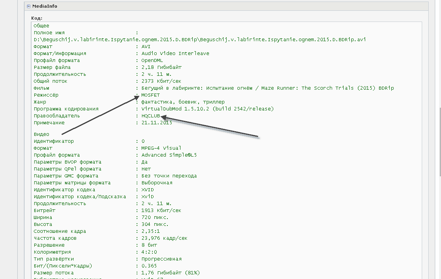Click the date 21.11.2015 note value
Viewport: 441px width, 279px height.
(x=157, y=123)
